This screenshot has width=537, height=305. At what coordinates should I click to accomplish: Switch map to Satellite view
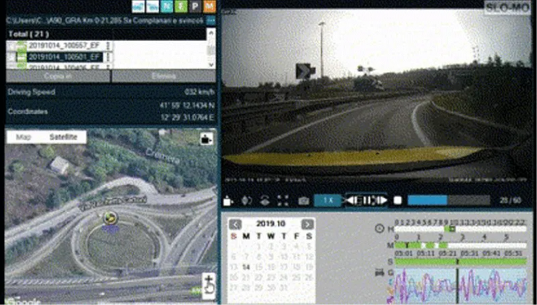pyautogui.click(x=63, y=137)
